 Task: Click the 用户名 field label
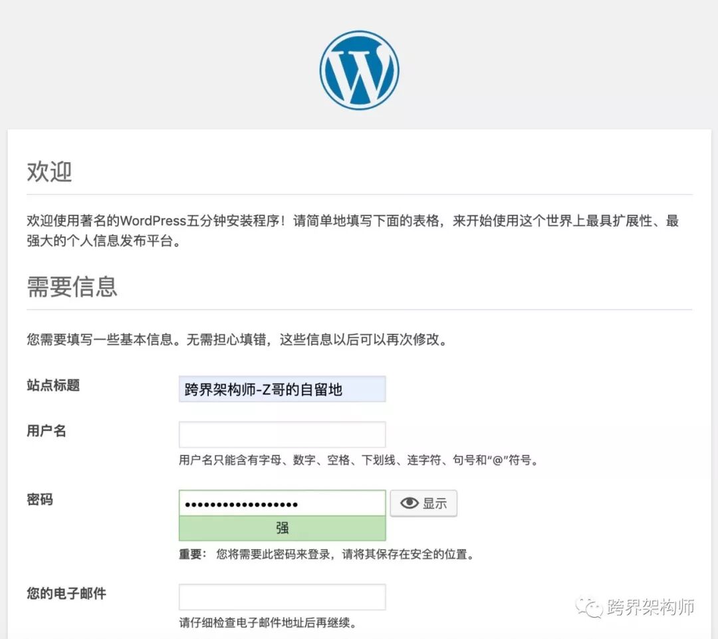click(x=45, y=431)
